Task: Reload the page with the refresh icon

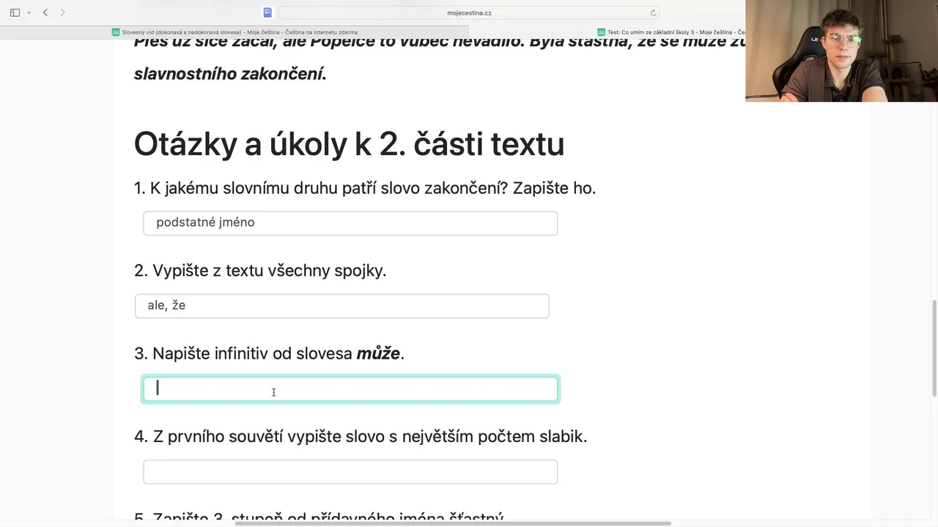Action: (653, 12)
